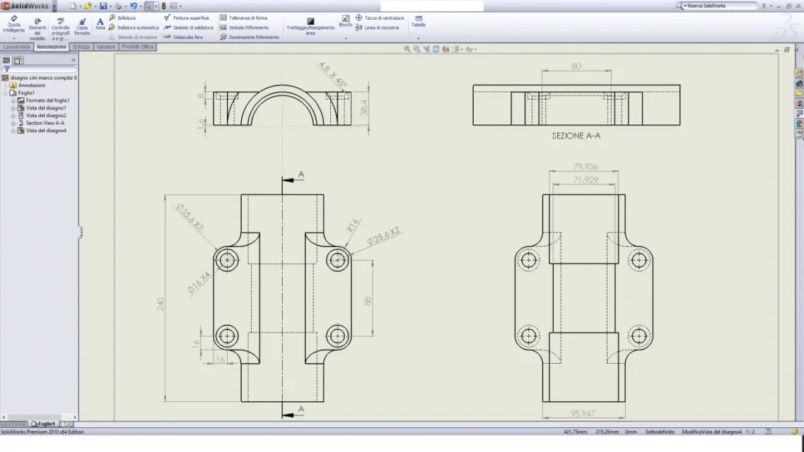Viewport: 804px width, 452px height.
Task: Add a Bollatura balloon
Action: (122, 18)
